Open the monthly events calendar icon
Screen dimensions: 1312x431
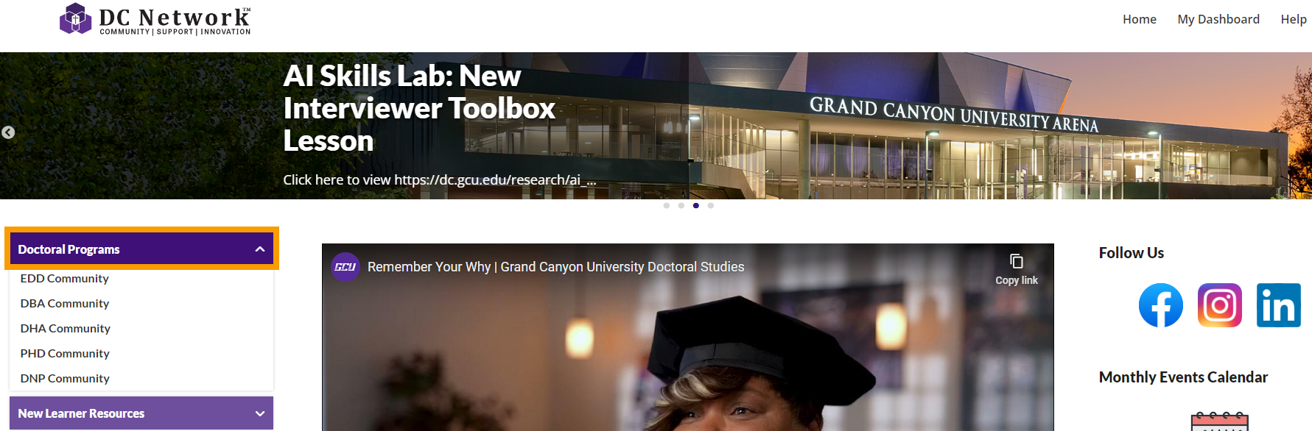point(1219,422)
